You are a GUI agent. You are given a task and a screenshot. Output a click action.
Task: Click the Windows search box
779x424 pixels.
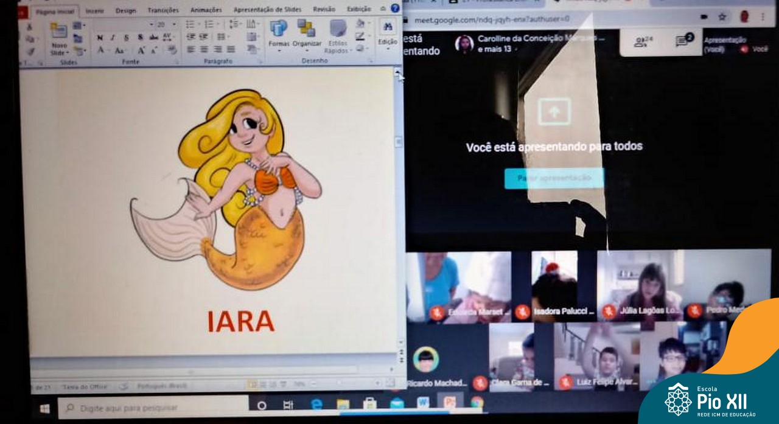153,407
